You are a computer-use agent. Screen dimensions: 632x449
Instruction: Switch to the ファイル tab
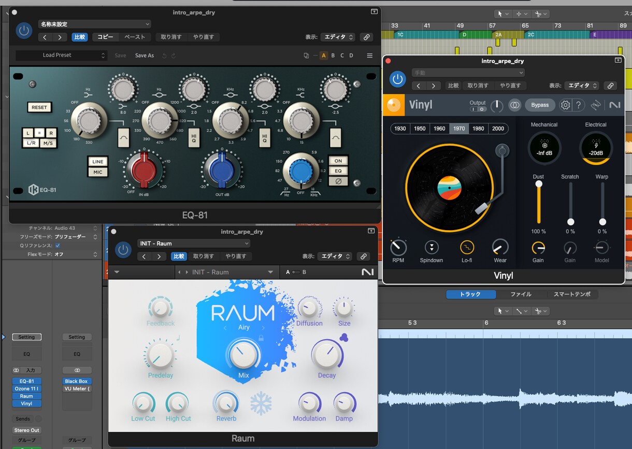click(521, 294)
